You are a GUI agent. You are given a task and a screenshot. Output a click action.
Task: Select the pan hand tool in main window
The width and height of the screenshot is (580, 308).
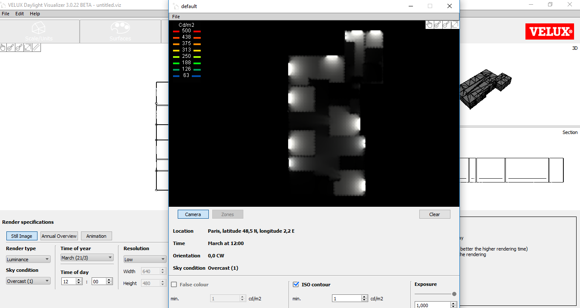pyautogui.click(x=3, y=47)
